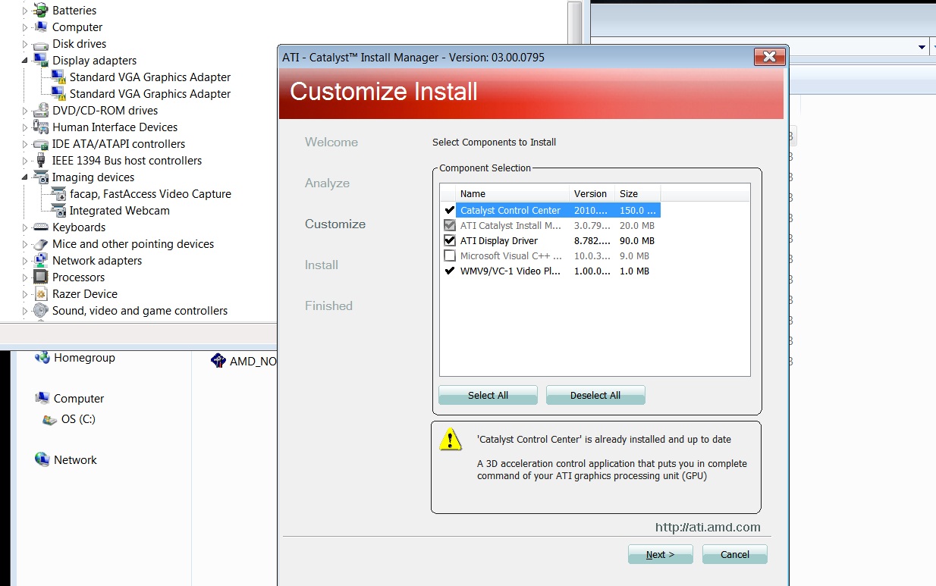Image resolution: width=936 pixels, height=586 pixels.
Task: Click the Computer icon in Device Manager tree
Action: [40, 27]
